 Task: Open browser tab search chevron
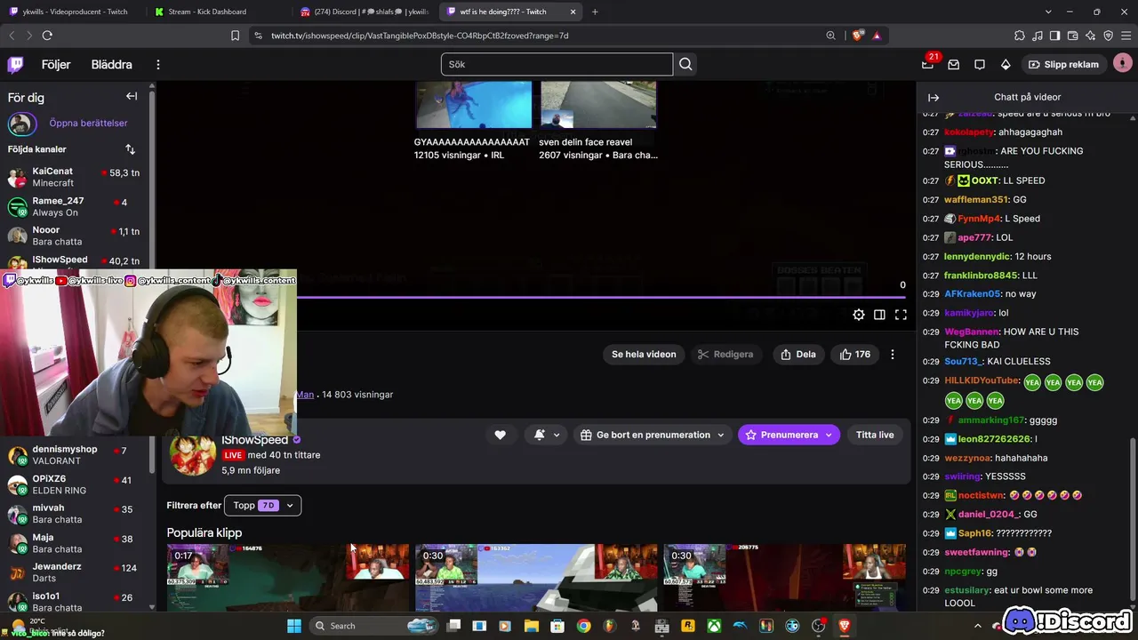coord(1048,12)
